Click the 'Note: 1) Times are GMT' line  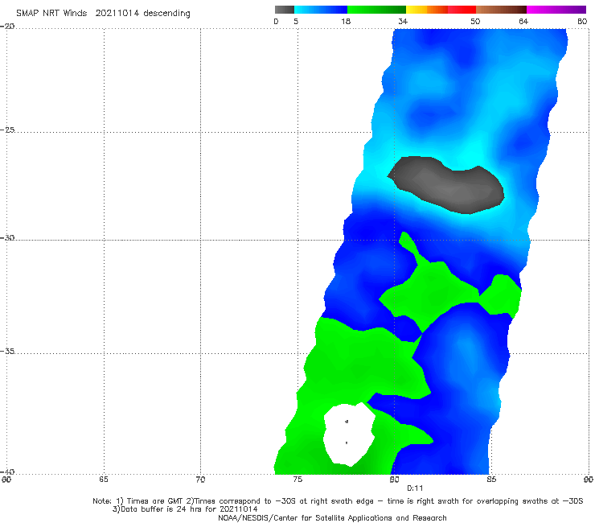coord(338,501)
